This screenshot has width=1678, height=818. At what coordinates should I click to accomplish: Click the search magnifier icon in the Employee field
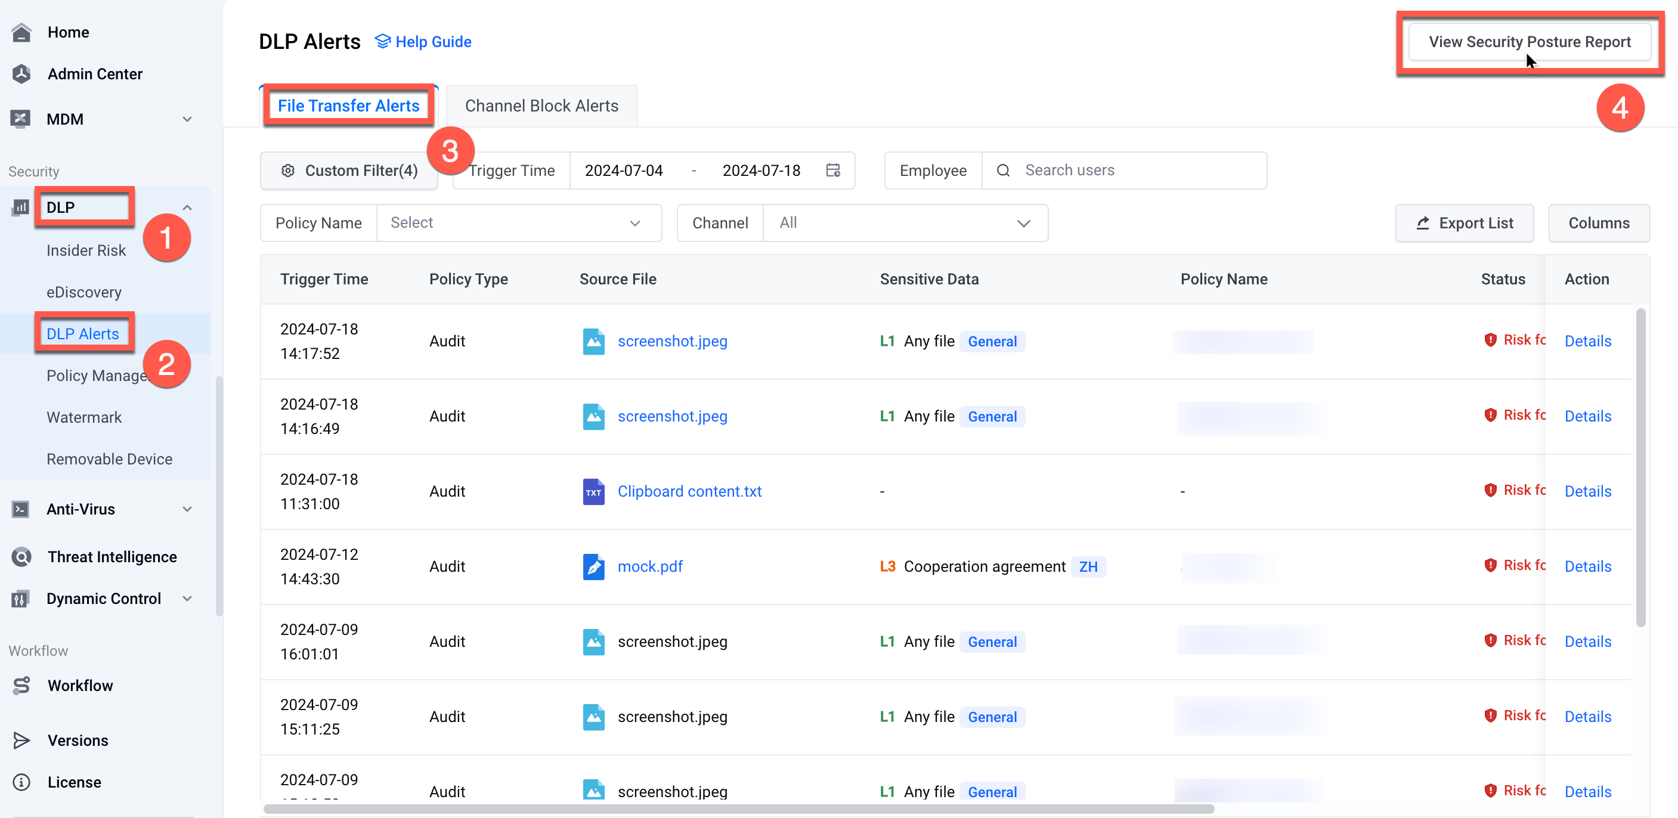(x=1003, y=171)
